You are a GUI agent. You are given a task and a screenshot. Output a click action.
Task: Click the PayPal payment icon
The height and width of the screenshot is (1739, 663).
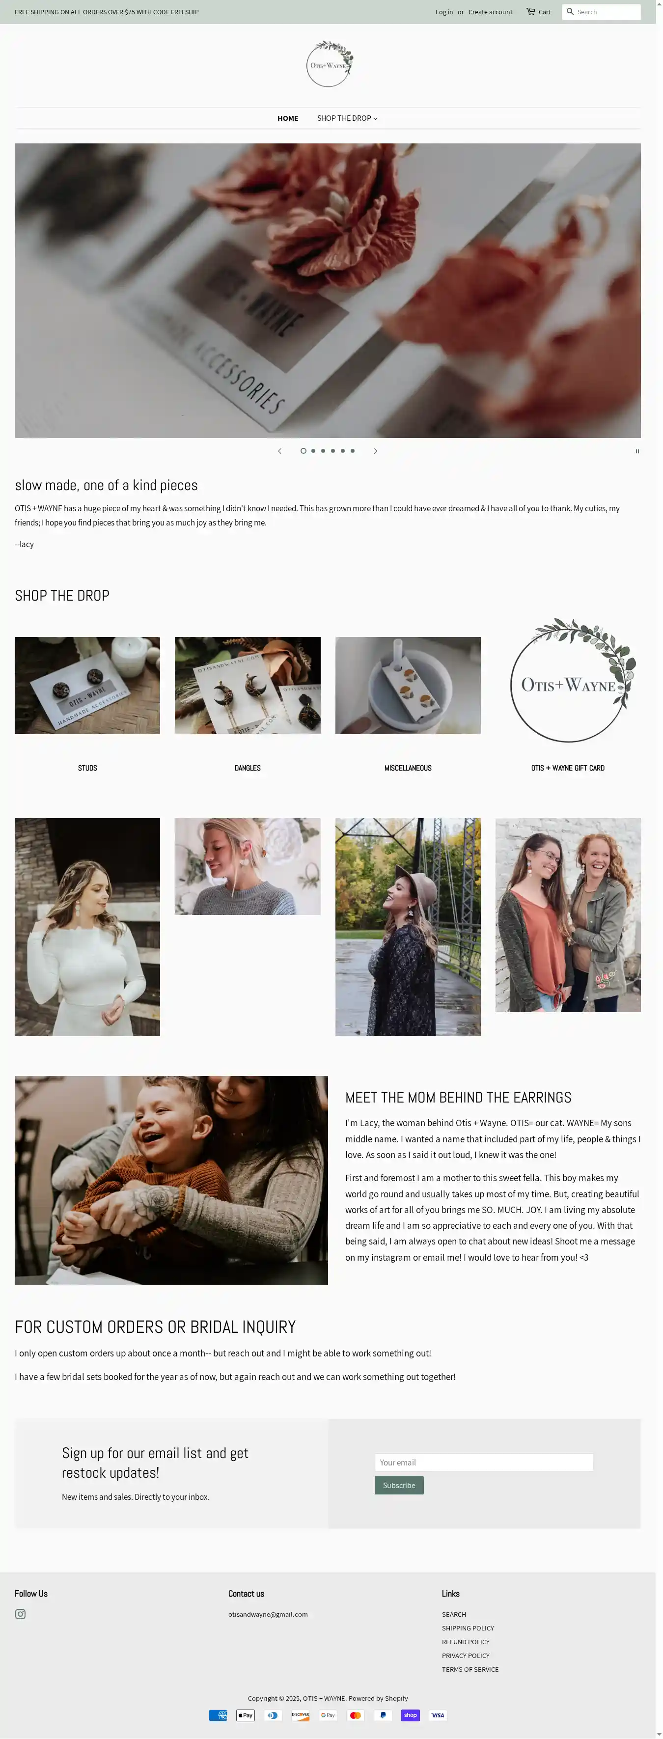pos(383,1715)
